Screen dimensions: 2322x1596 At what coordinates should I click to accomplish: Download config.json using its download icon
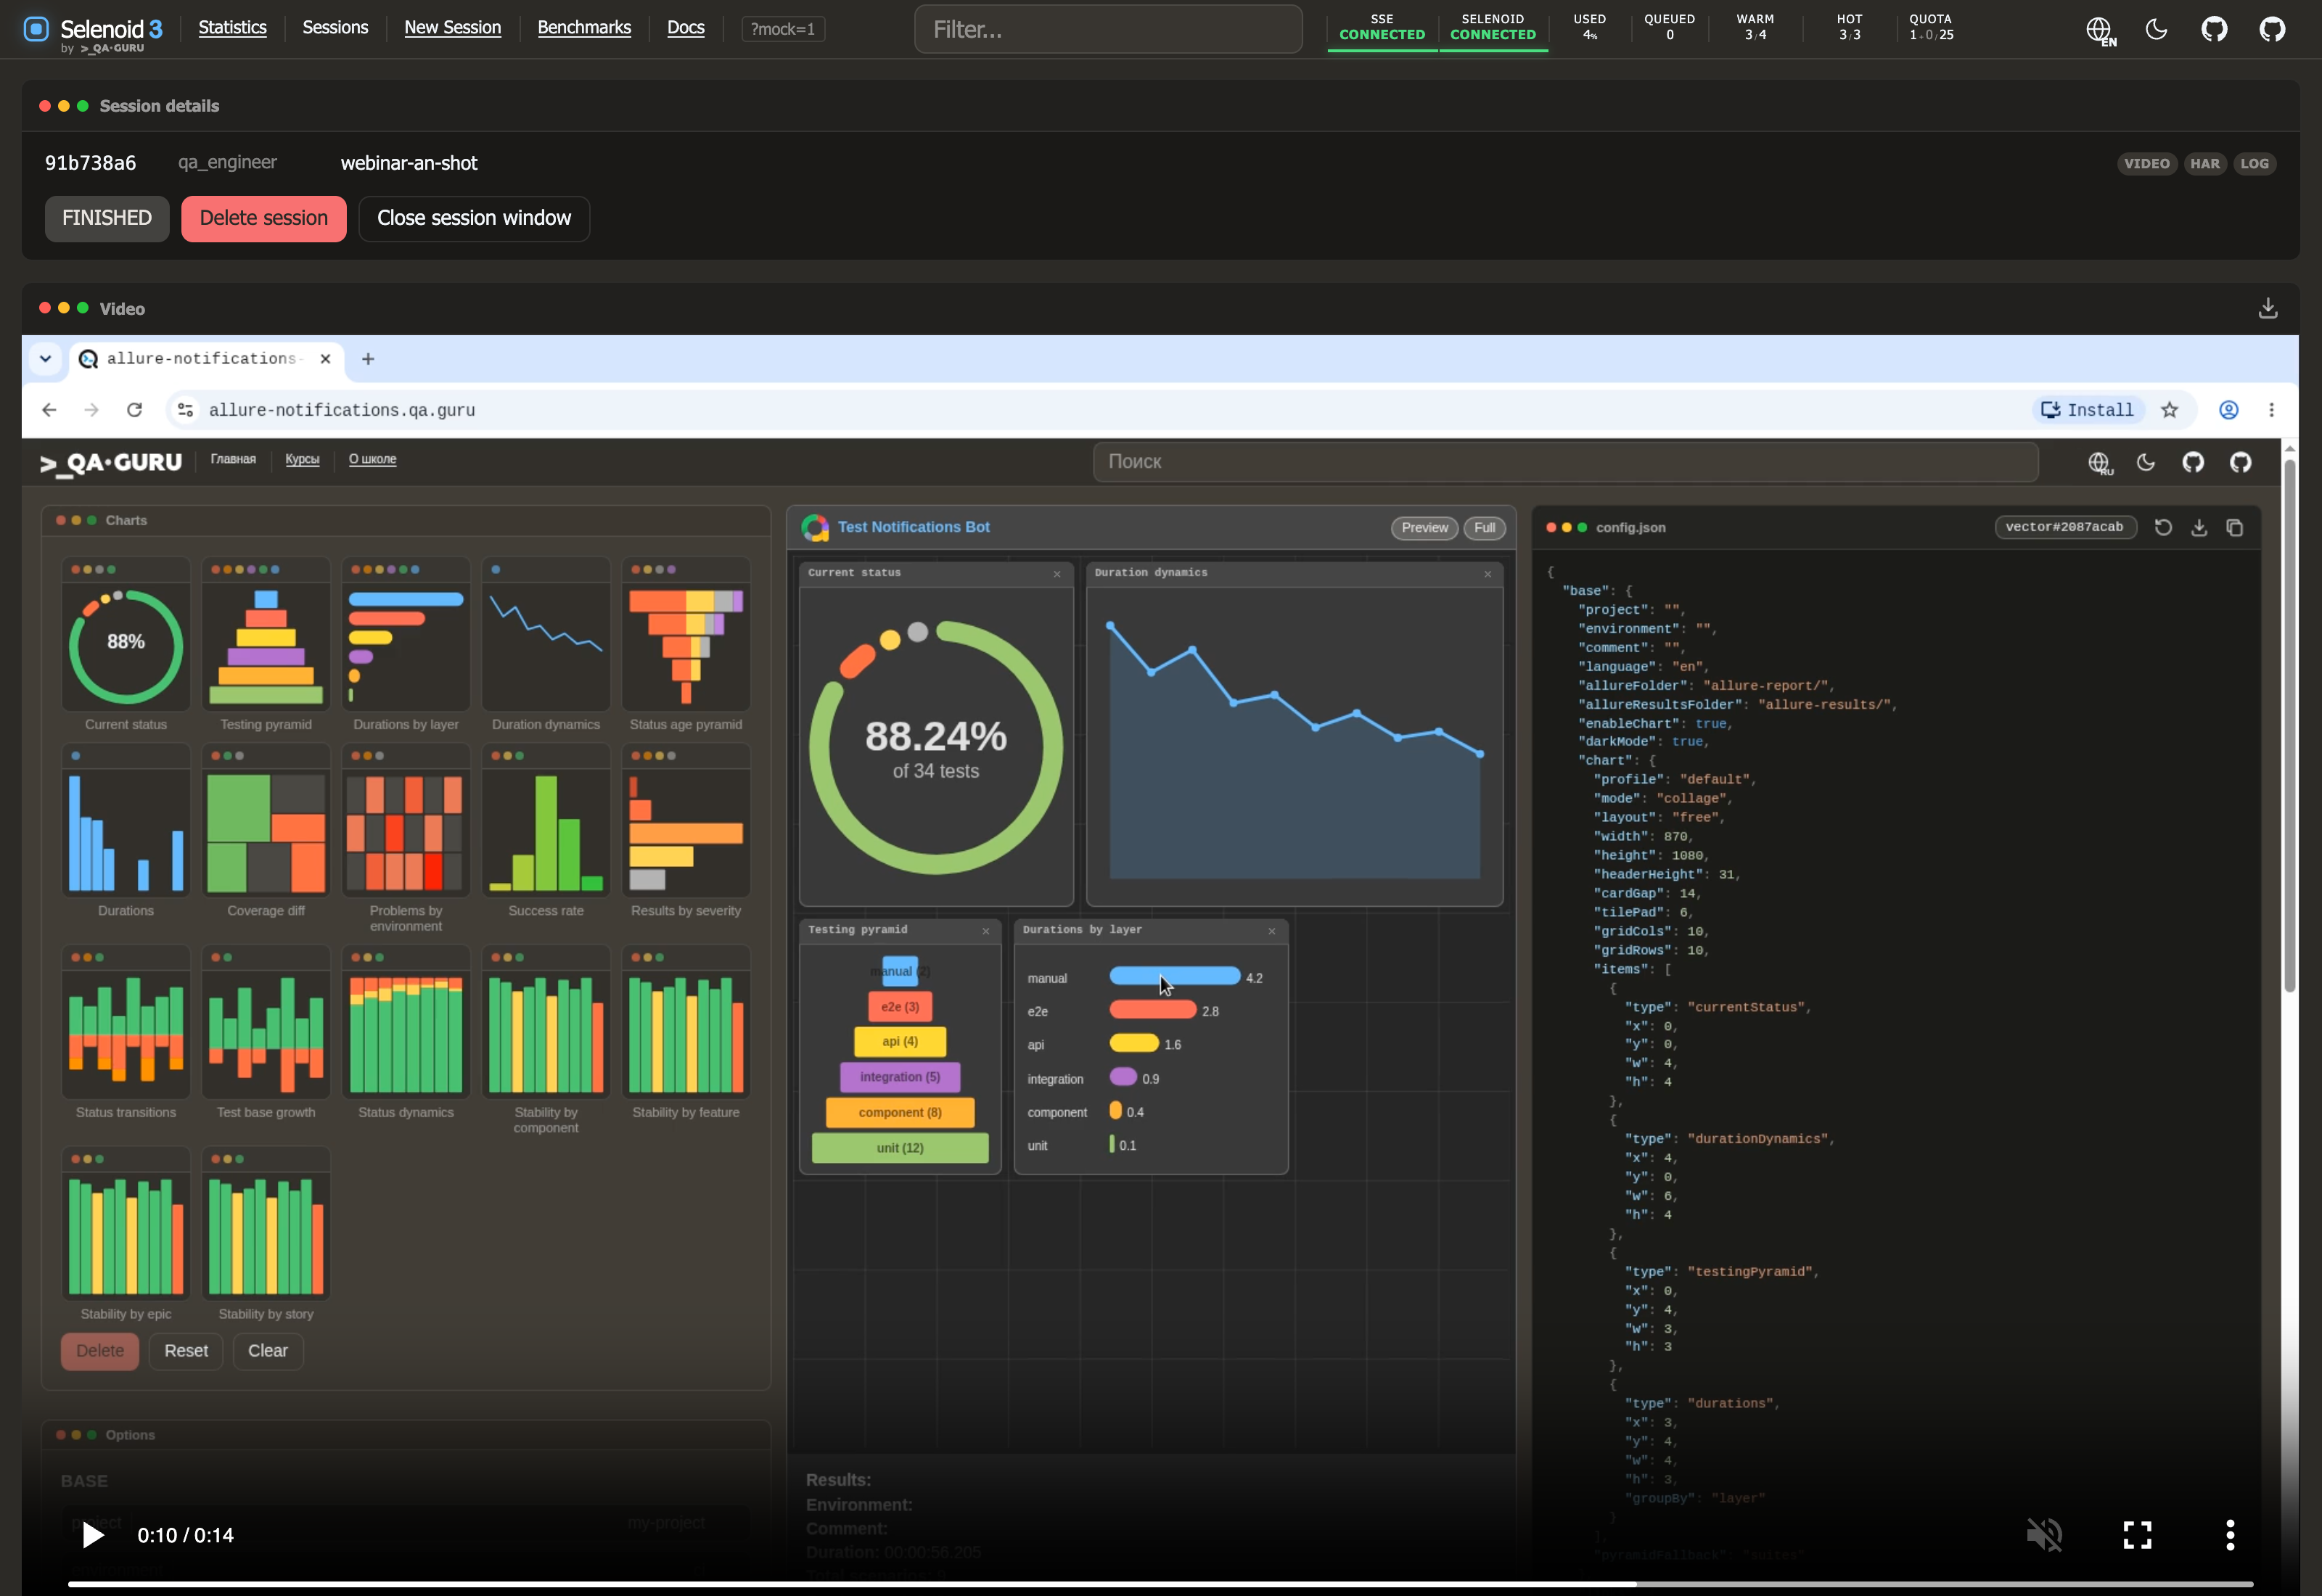tap(2199, 528)
